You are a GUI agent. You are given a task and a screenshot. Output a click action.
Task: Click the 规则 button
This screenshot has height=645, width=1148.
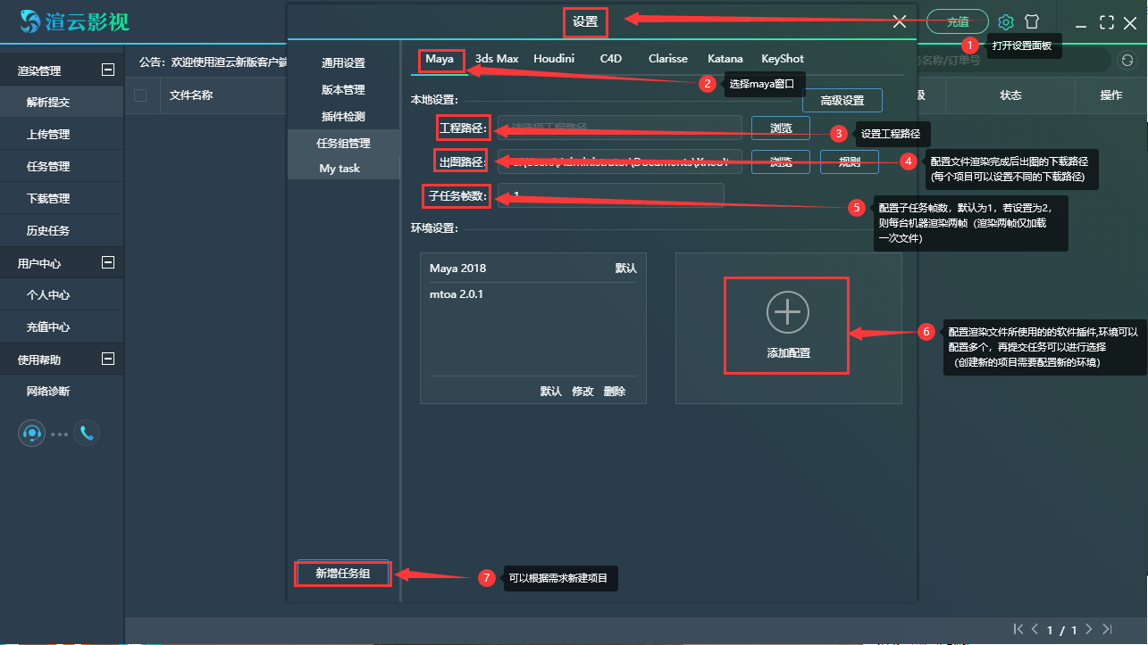click(849, 162)
